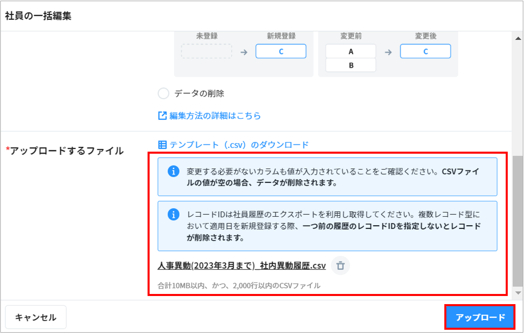Click the external link icon beside 編集方法の詳細
The height and width of the screenshot is (333, 524).
[x=162, y=116]
